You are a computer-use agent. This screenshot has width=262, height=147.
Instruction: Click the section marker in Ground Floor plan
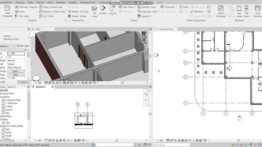point(229,68)
